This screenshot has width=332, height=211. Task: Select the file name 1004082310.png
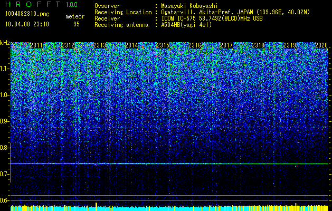coord(27,14)
